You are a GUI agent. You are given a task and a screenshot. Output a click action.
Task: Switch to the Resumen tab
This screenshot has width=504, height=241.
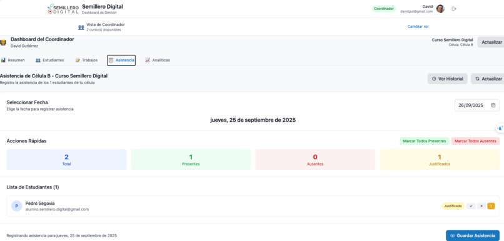13,60
